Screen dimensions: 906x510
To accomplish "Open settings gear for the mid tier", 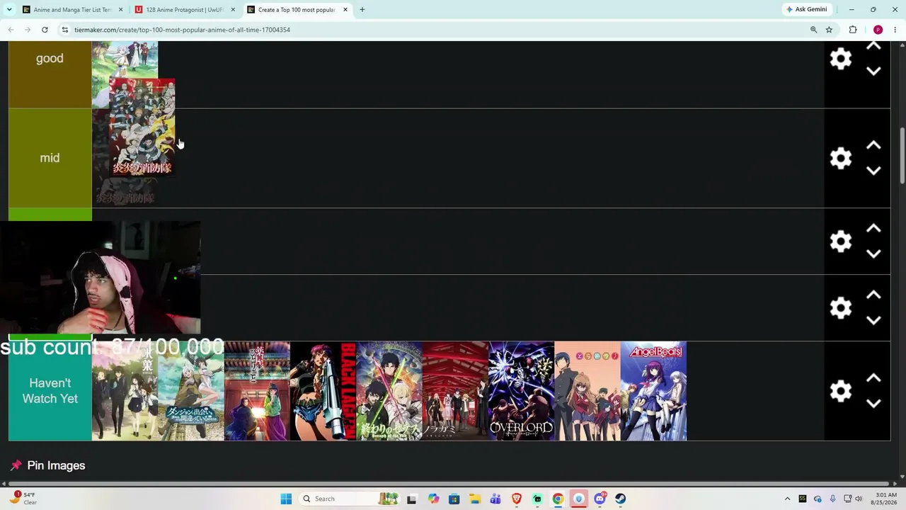I will click(x=841, y=158).
